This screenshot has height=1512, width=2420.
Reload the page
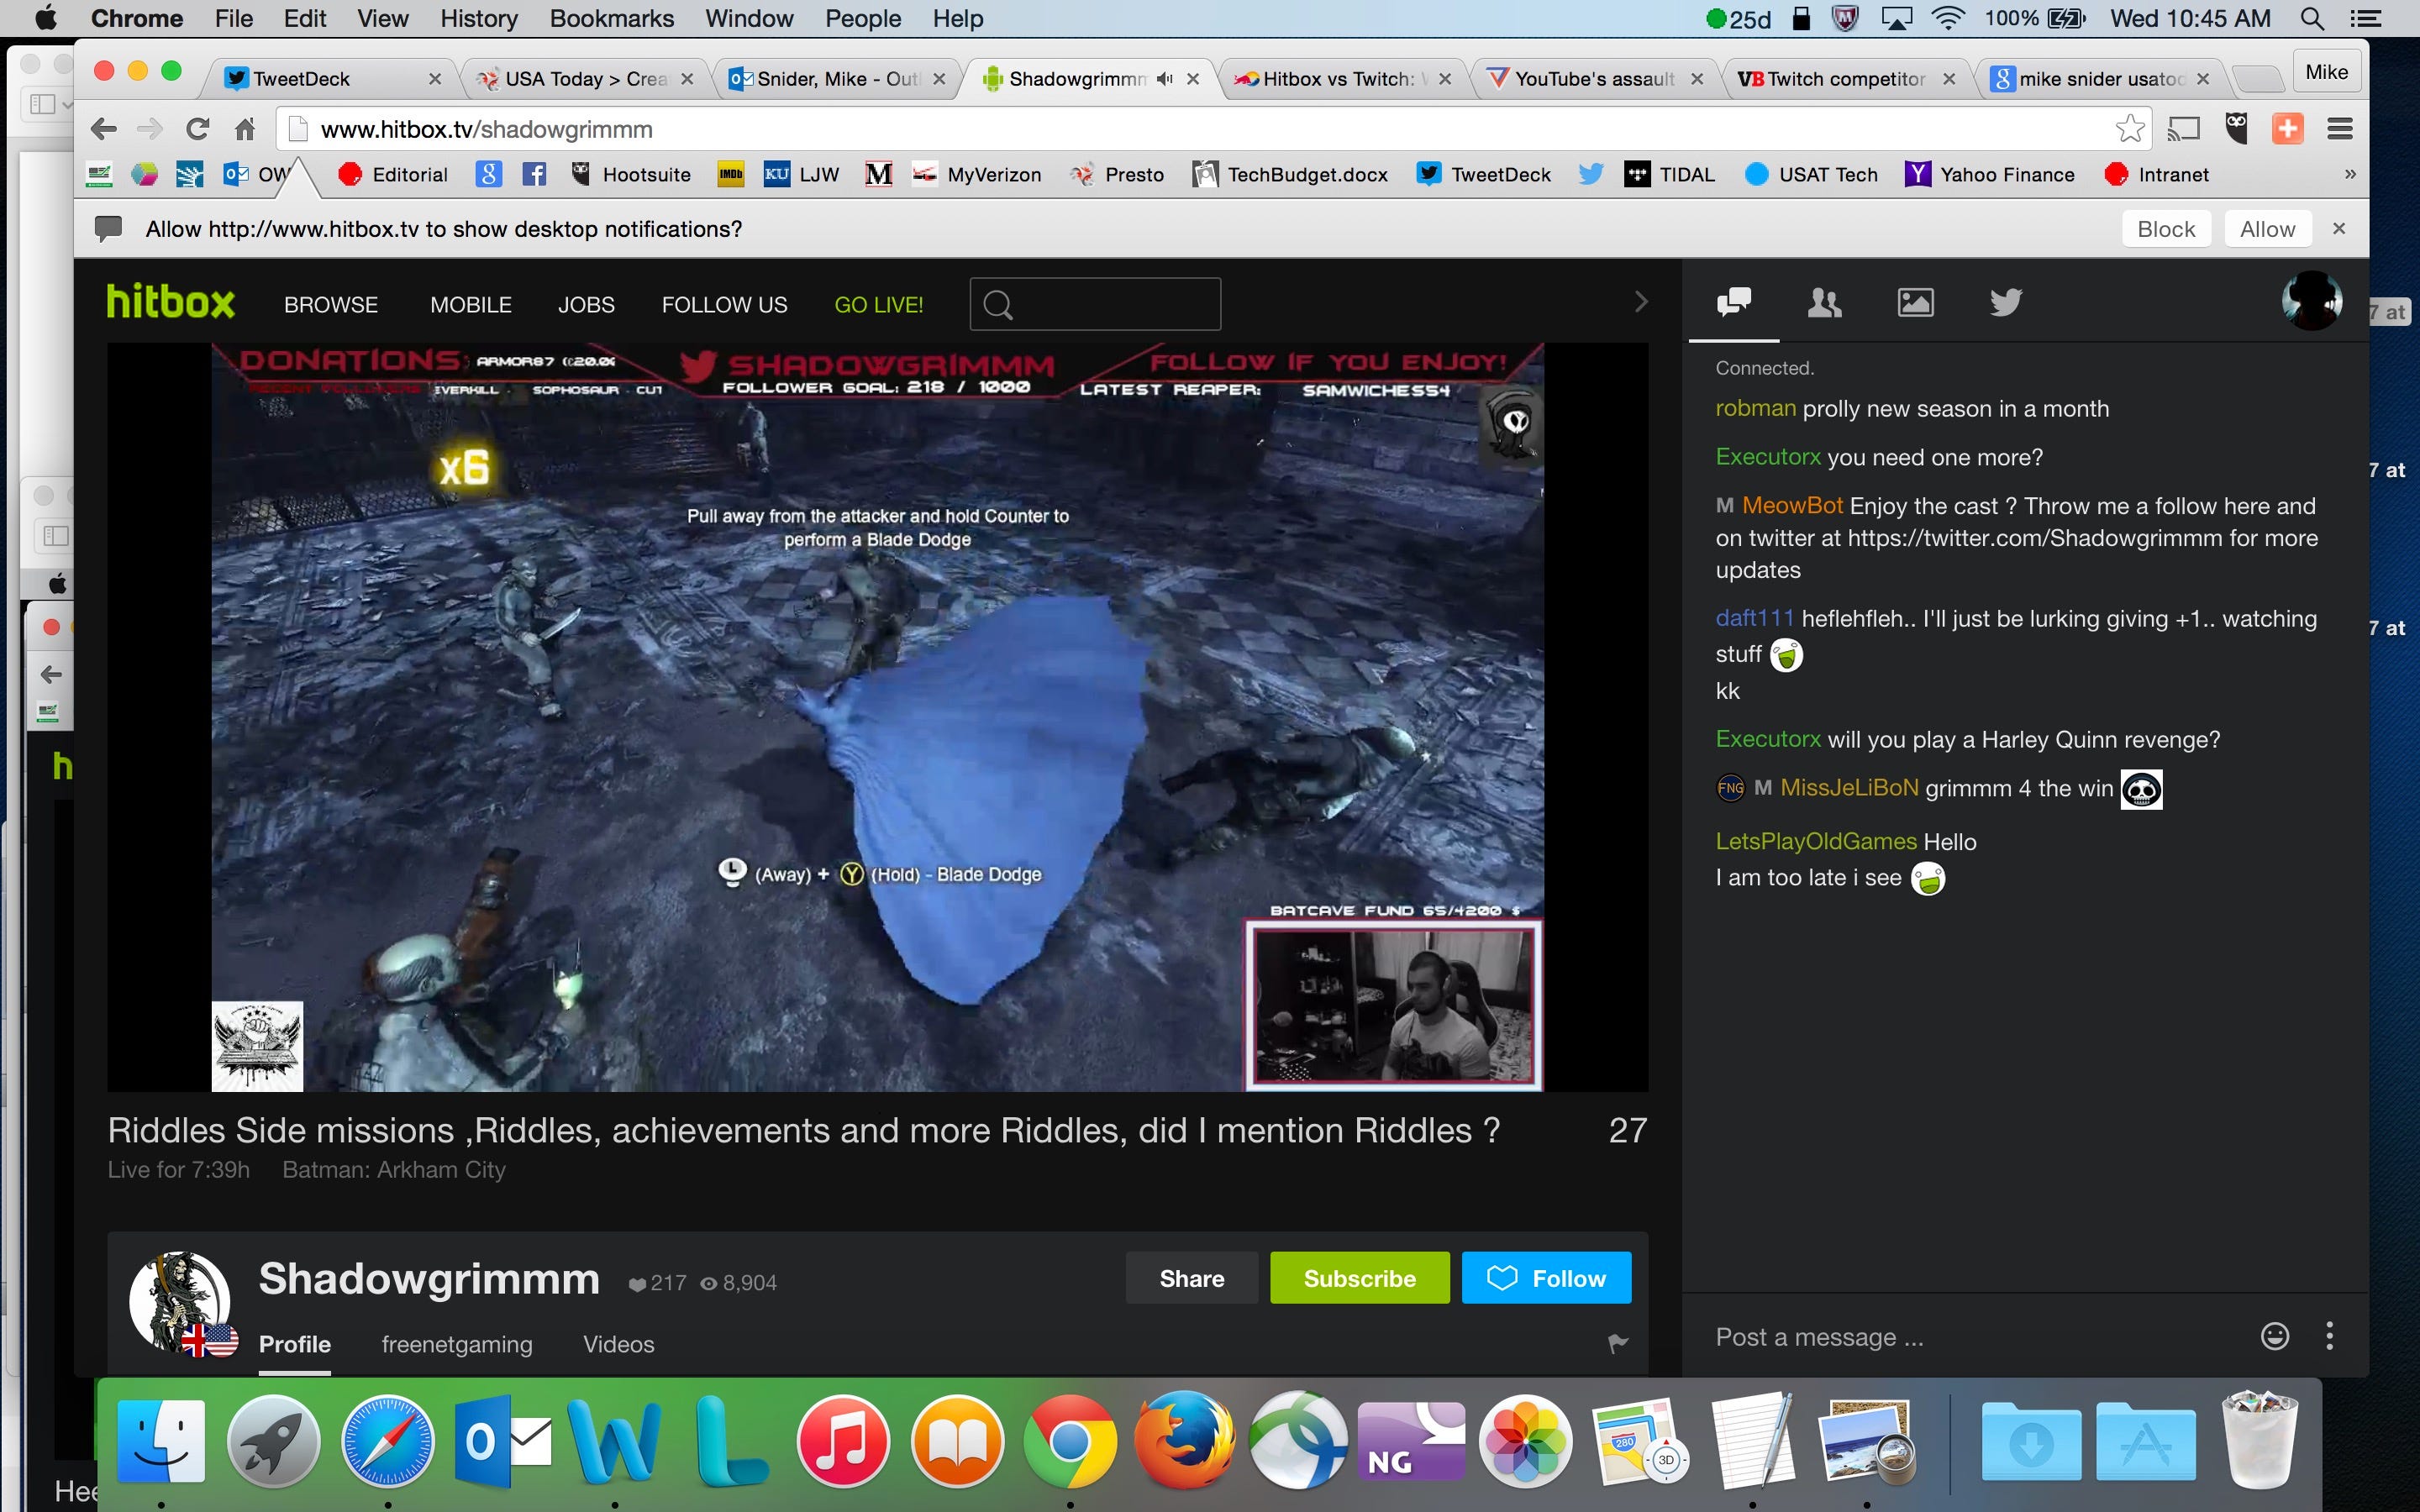198,129
